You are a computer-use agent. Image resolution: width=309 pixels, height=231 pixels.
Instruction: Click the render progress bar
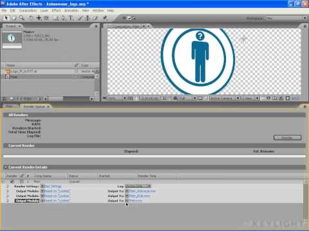click(x=154, y=157)
